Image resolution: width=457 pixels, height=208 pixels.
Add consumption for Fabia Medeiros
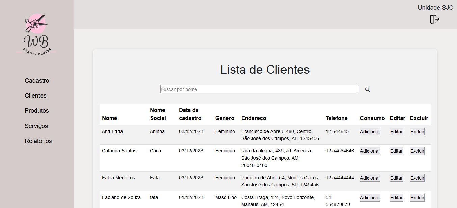pyautogui.click(x=370, y=178)
